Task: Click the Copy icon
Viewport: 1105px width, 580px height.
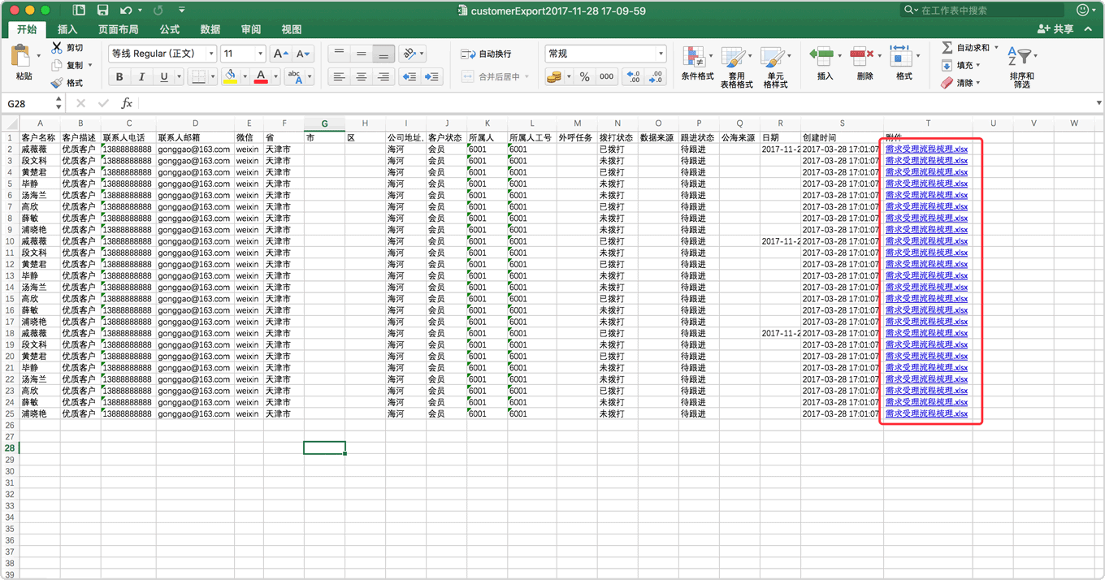Action: pos(57,65)
